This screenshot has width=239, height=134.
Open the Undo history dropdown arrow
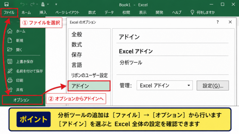pos(27,4)
